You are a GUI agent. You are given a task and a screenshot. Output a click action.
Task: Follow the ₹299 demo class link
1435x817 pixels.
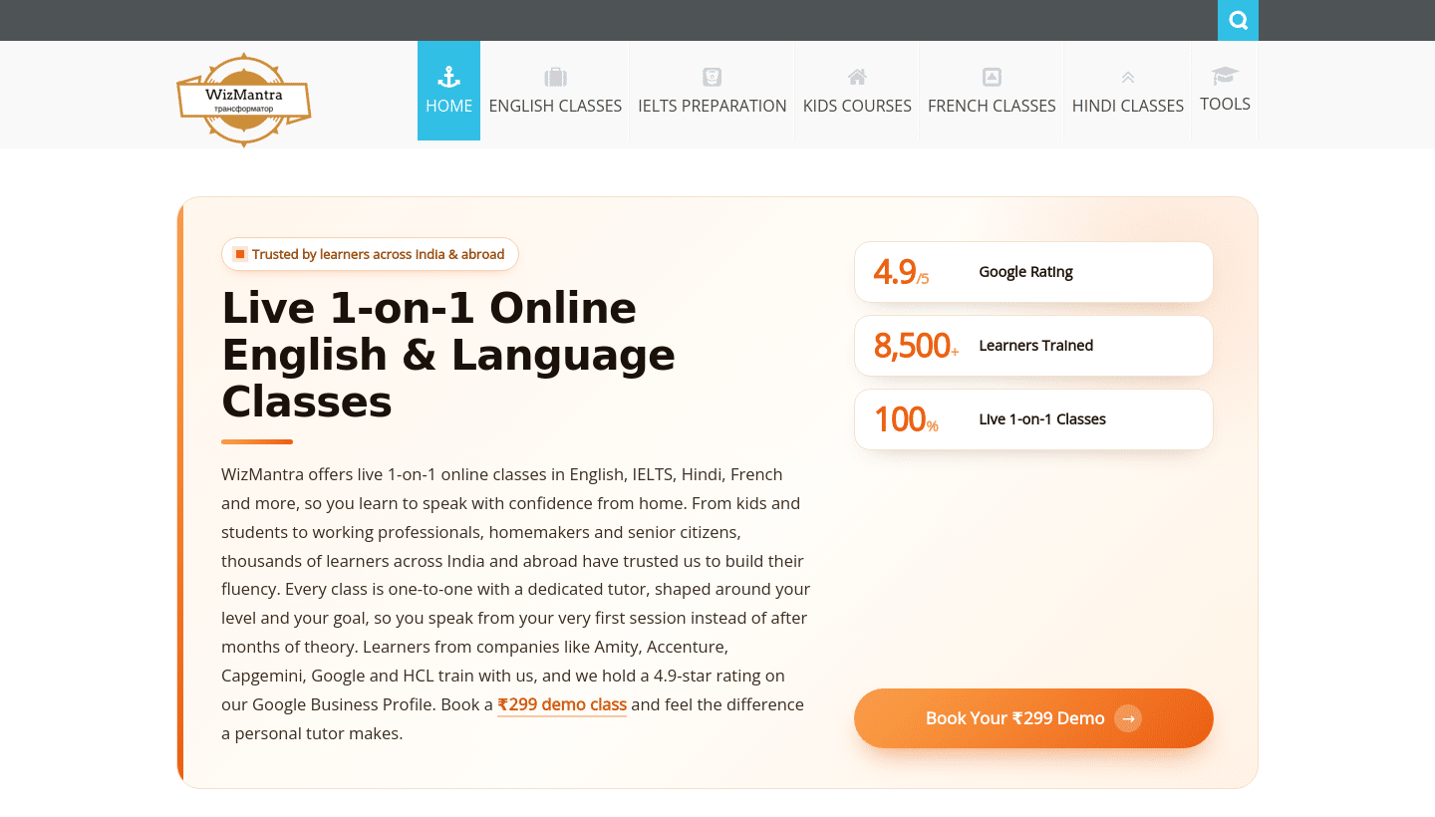click(562, 704)
